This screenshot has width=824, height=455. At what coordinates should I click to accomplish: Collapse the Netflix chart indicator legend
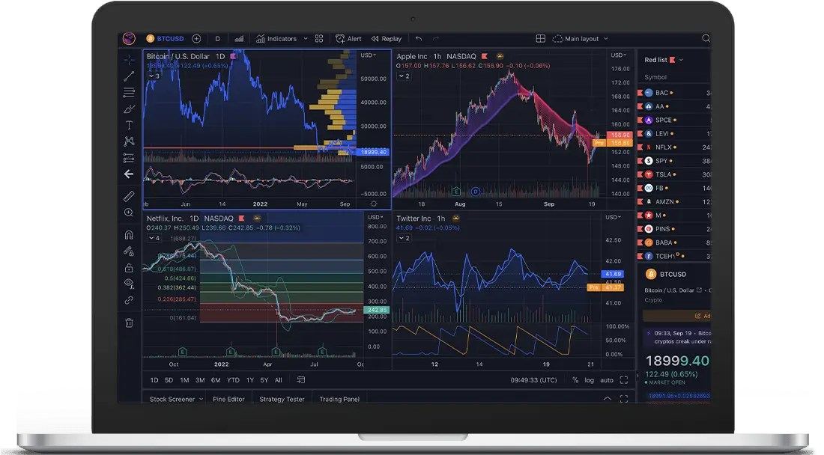pyautogui.click(x=154, y=238)
